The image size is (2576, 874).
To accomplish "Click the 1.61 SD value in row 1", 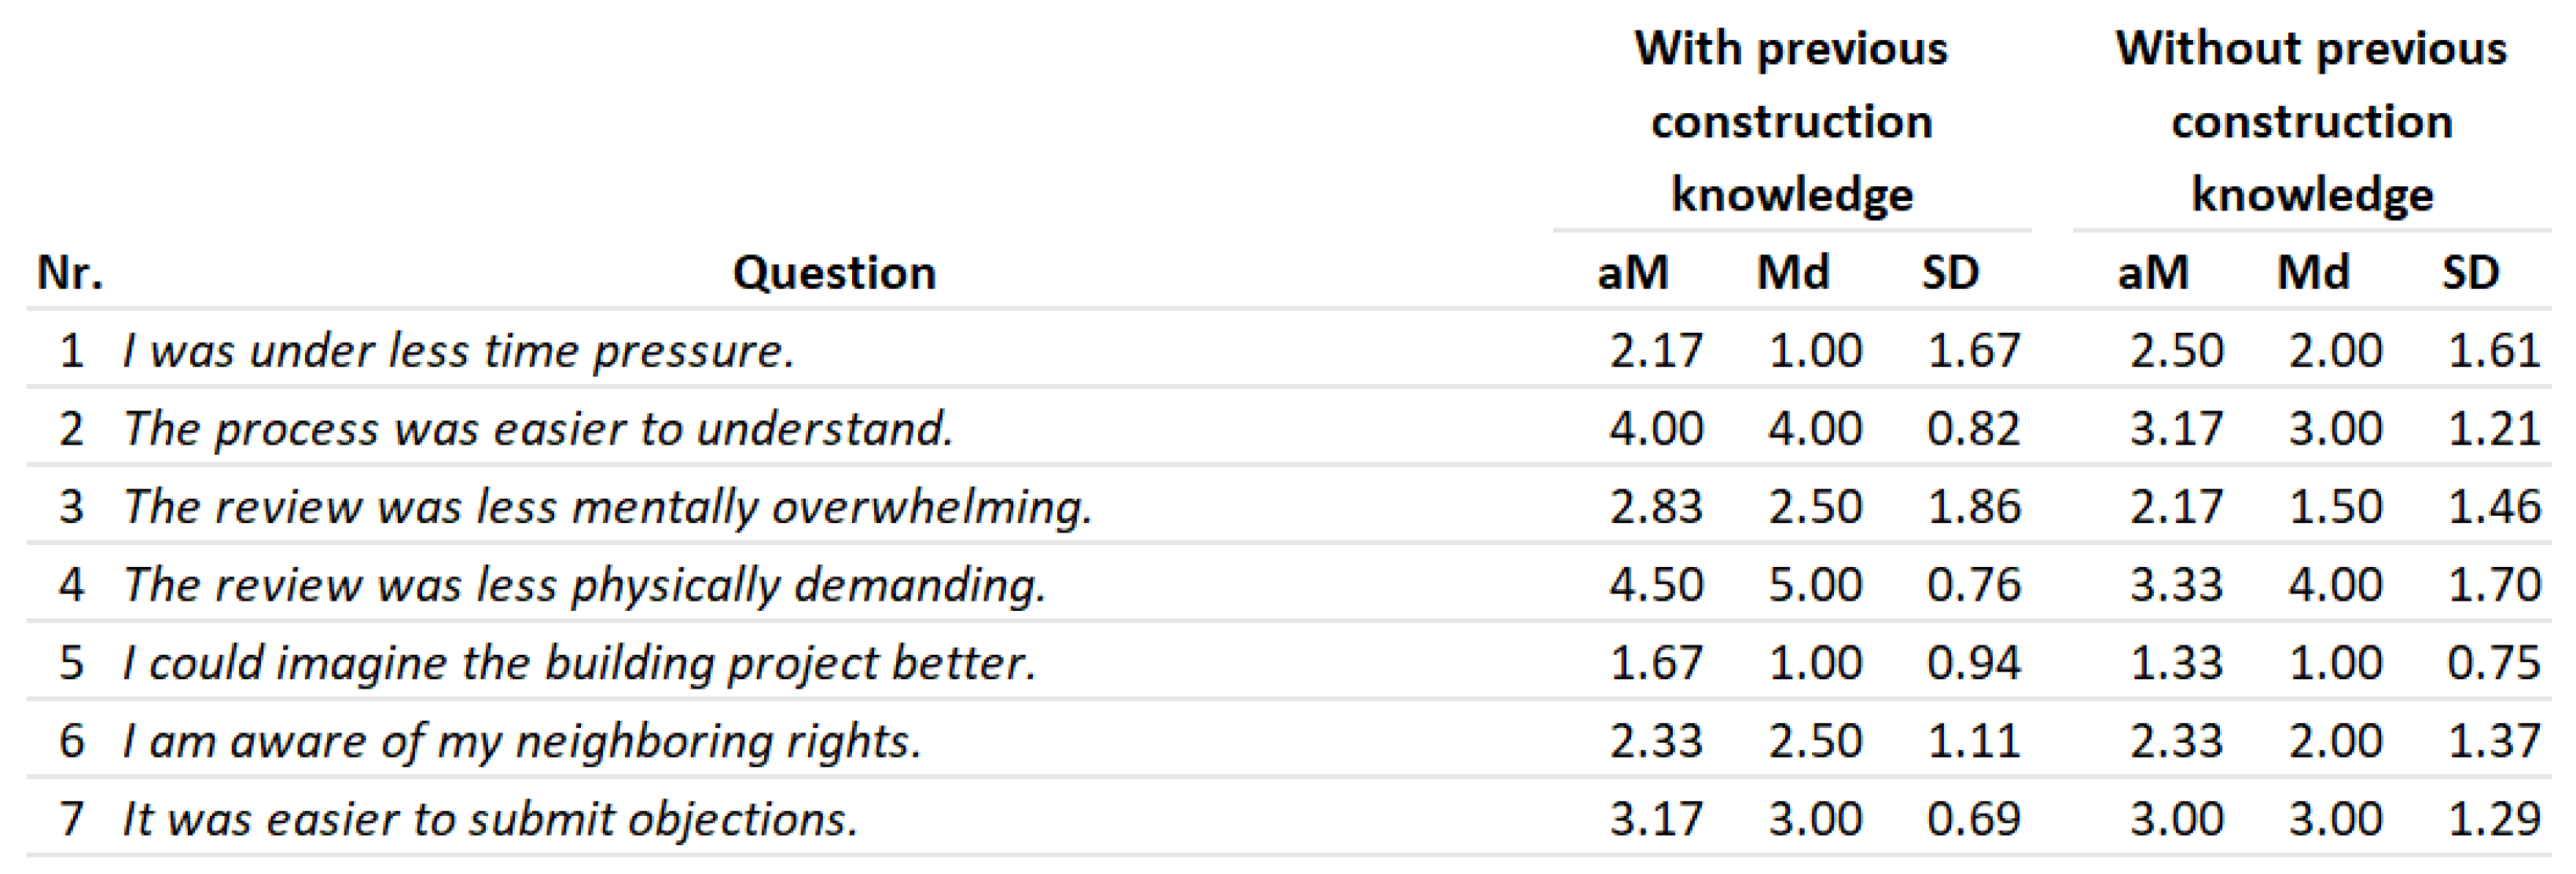I will tap(2494, 350).
